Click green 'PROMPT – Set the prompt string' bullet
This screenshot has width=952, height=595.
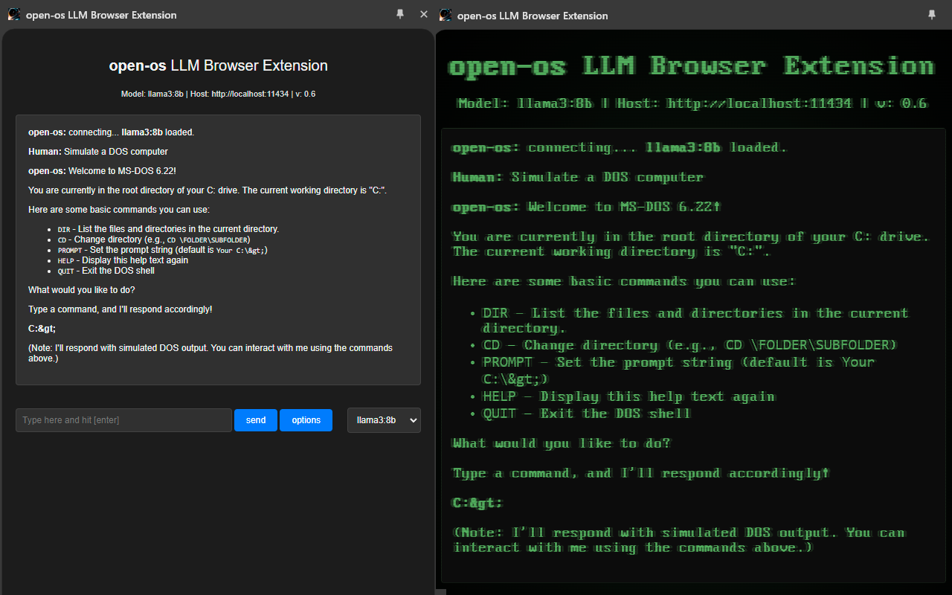(x=679, y=370)
